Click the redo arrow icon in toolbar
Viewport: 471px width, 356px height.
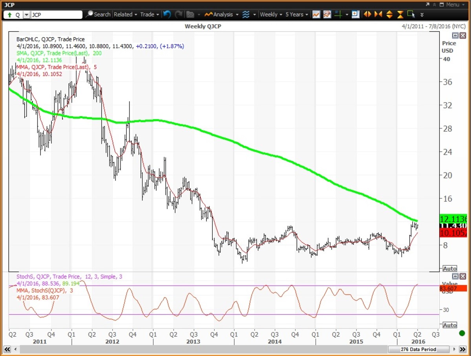click(179, 15)
